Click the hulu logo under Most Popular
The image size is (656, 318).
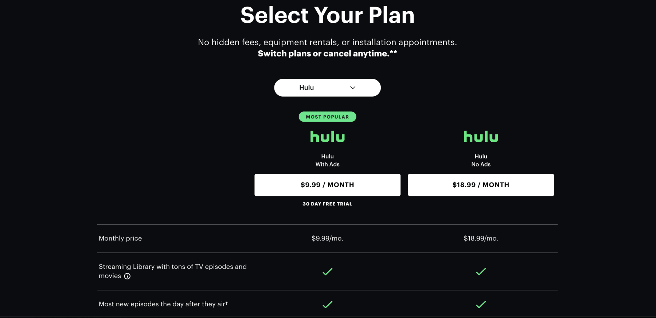[x=327, y=137]
